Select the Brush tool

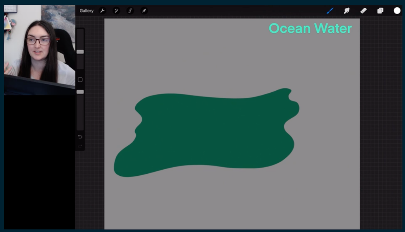[x=330, y=11]
